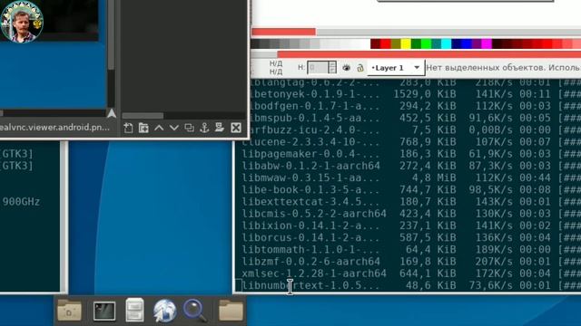Image resolution: width=581 pixels, height=326 pixels.
Task: Pick the bright red palette swatch
Action: (385, 44)
